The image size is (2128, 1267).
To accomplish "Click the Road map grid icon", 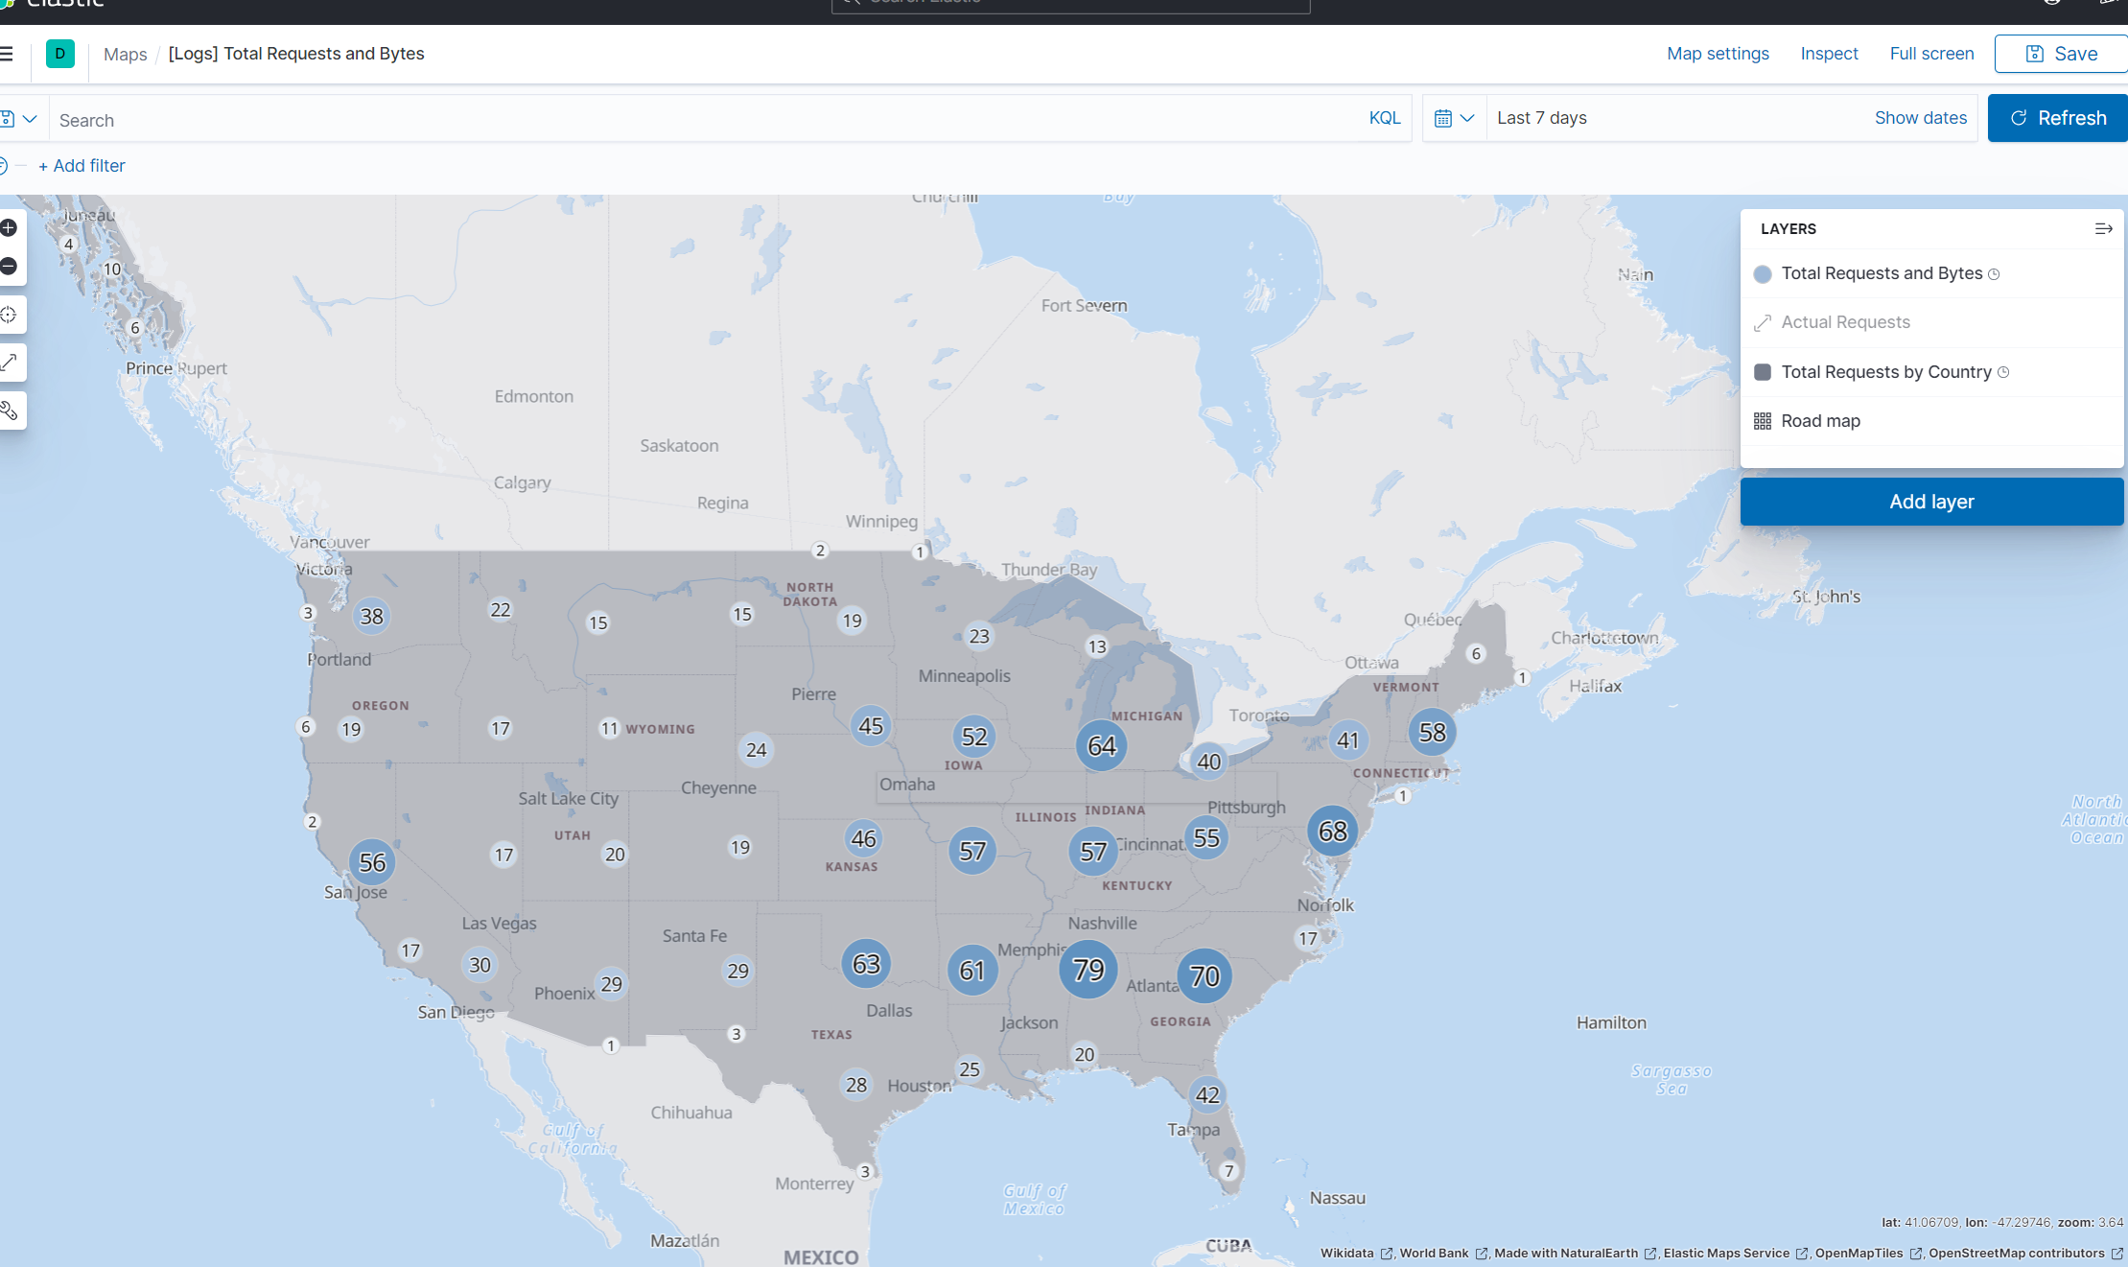I will pos(1763,421).
